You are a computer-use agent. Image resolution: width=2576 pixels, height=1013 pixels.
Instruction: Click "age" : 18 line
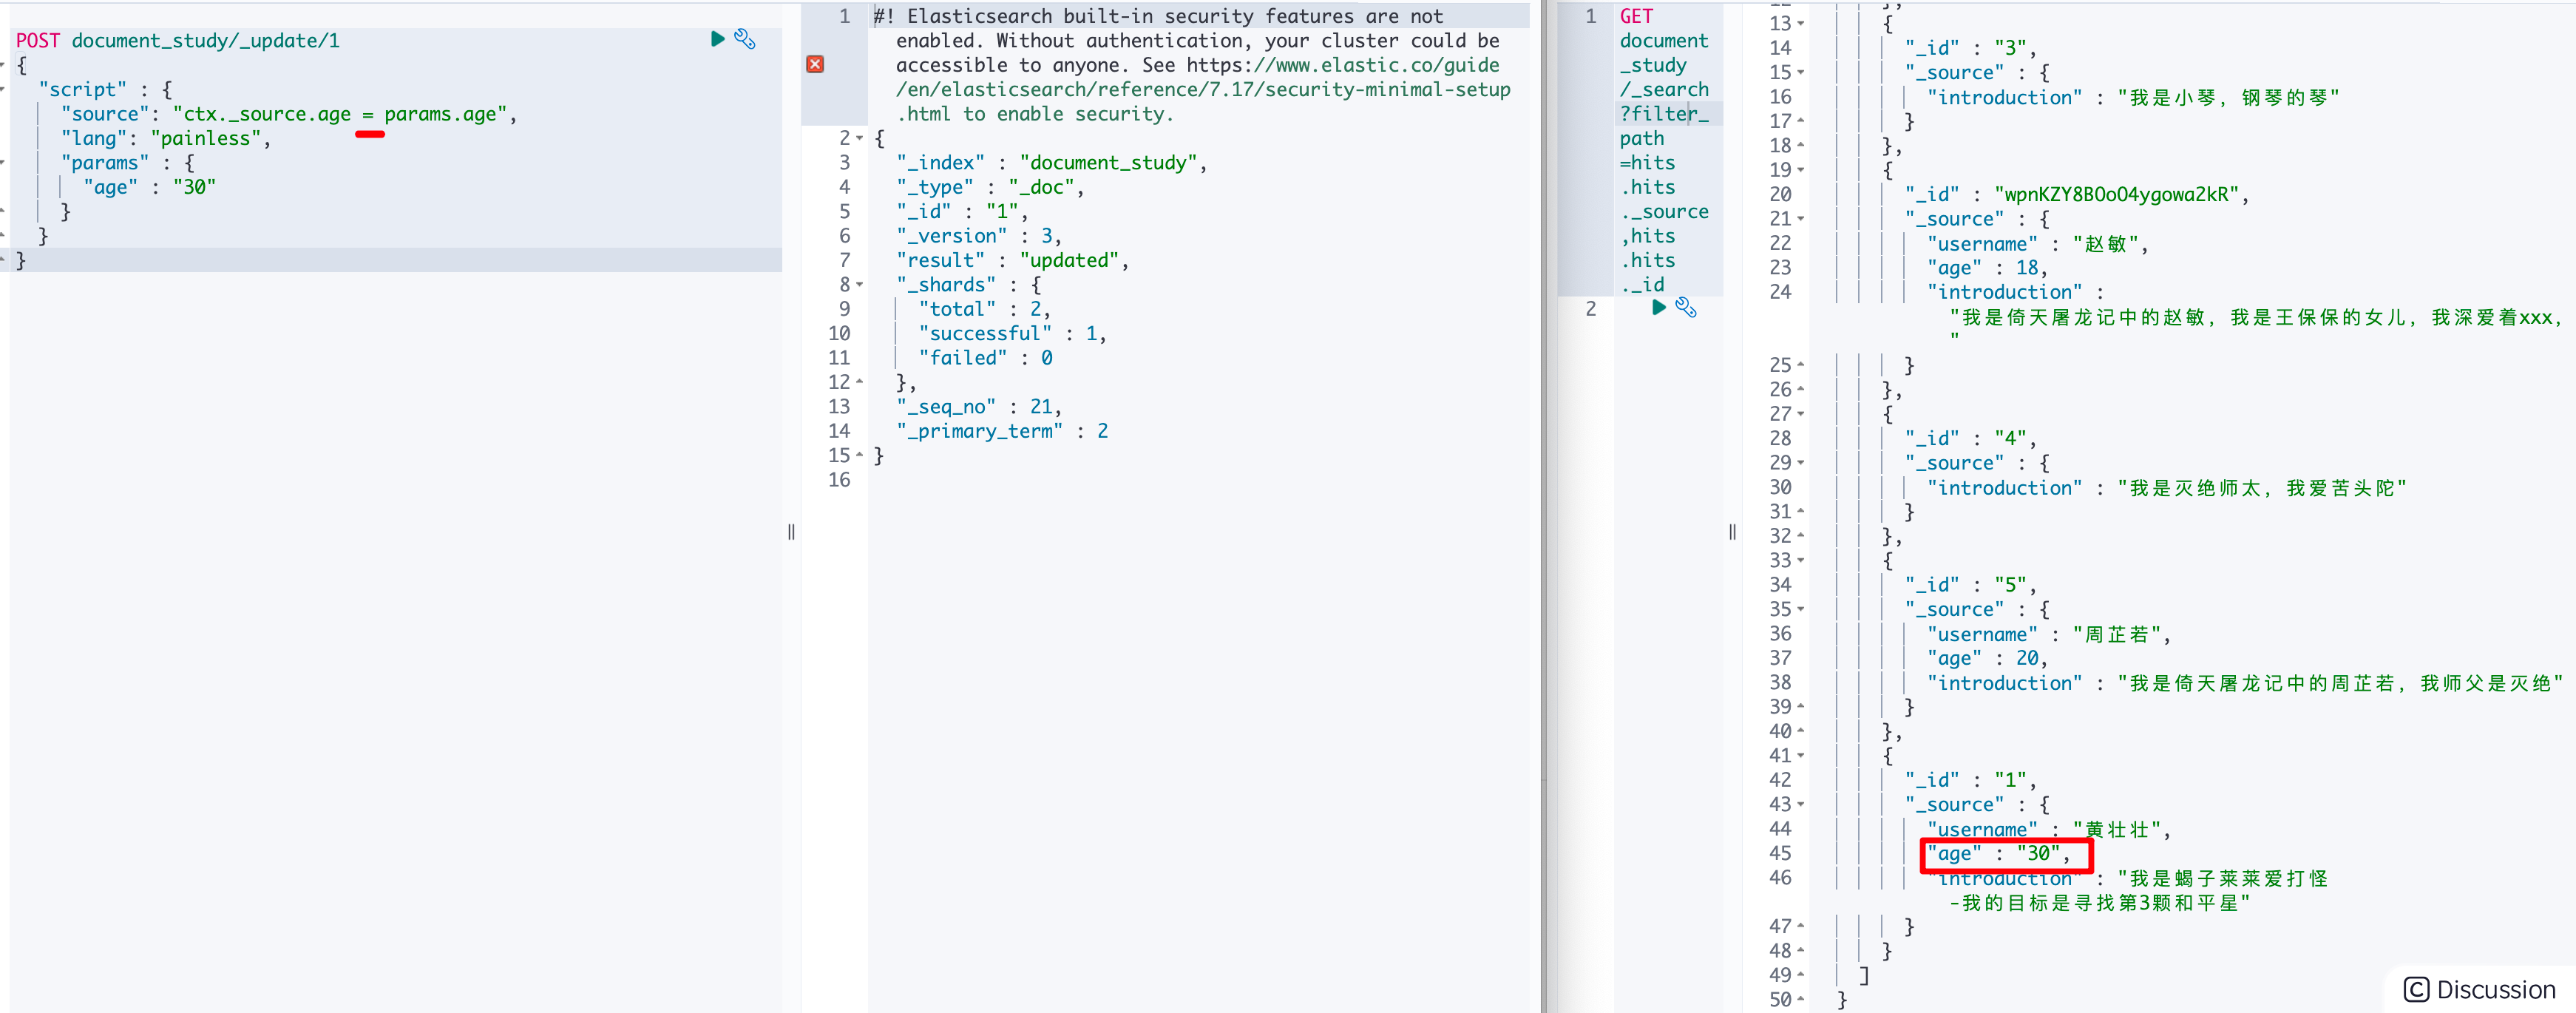click(1987, 268)
